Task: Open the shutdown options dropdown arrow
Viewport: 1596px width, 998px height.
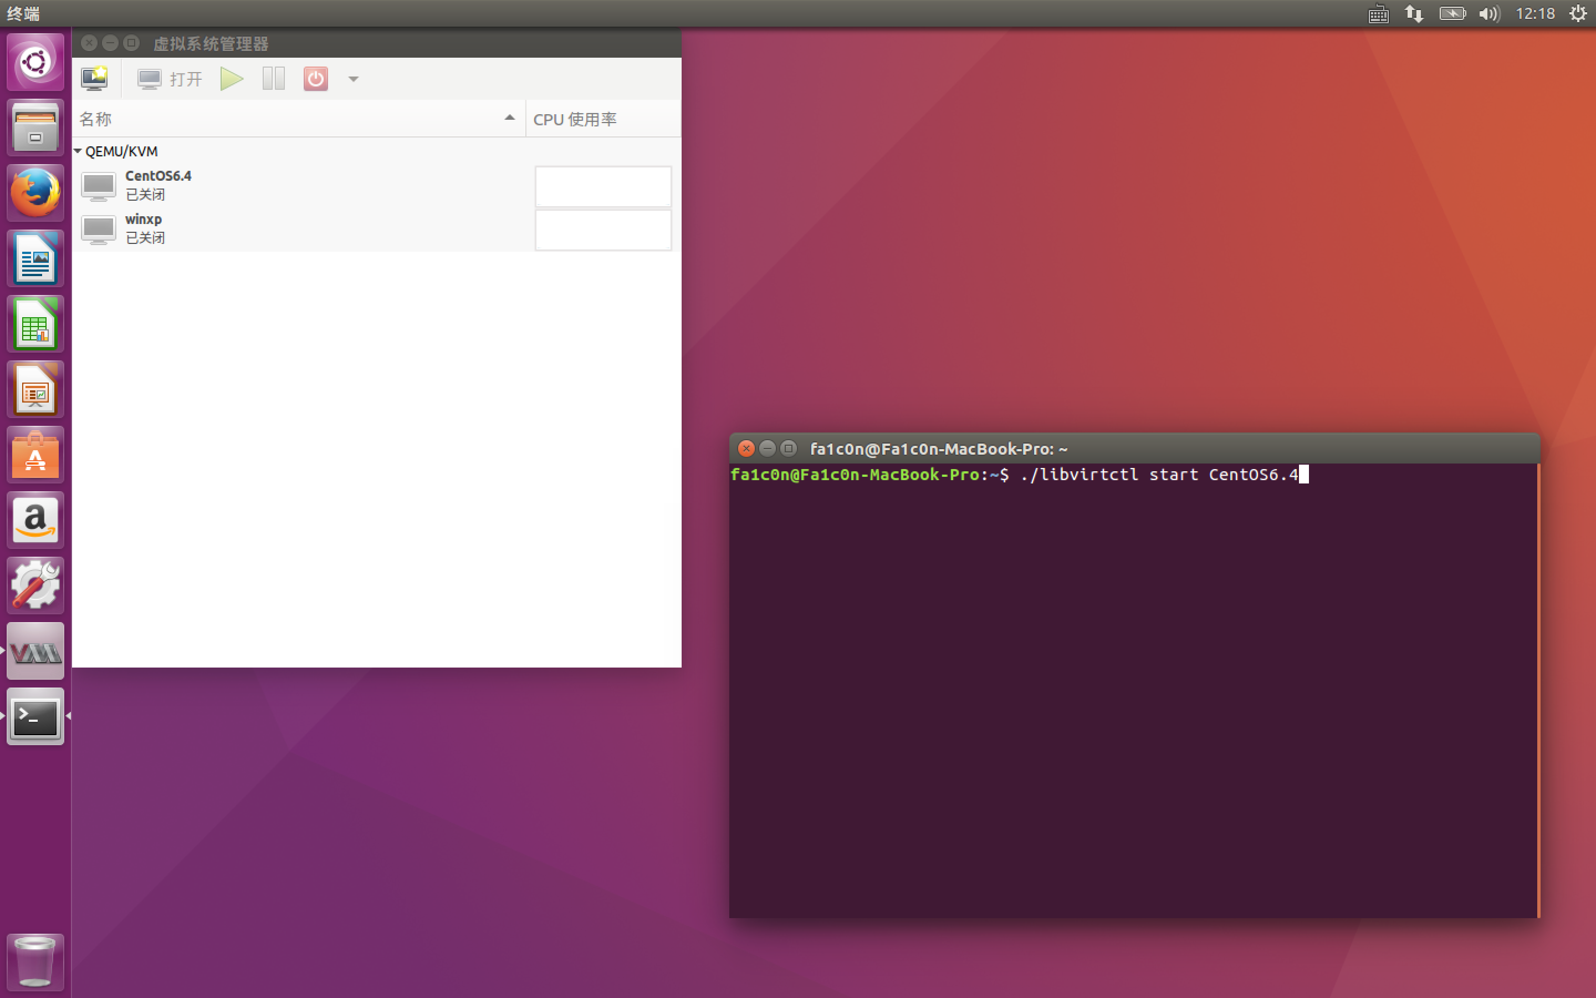Action: (x=354, y=79)
